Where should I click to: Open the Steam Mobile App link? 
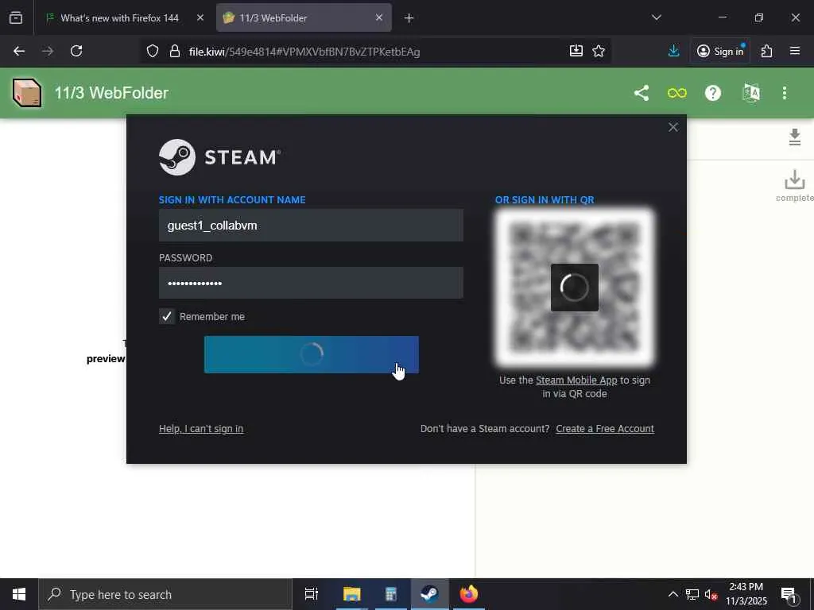[x=576, y=380]
